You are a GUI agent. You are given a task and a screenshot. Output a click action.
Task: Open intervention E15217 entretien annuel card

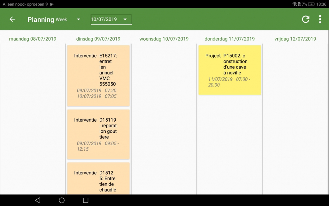(98, 76)
